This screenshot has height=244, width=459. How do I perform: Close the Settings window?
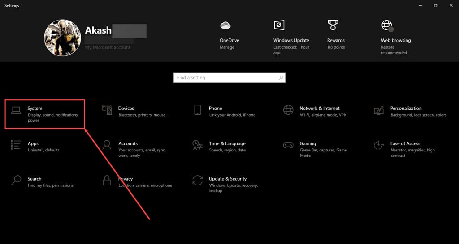coord(451,5)
